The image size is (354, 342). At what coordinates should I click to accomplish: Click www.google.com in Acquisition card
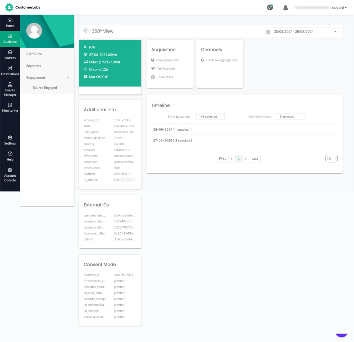coord(168,60)
